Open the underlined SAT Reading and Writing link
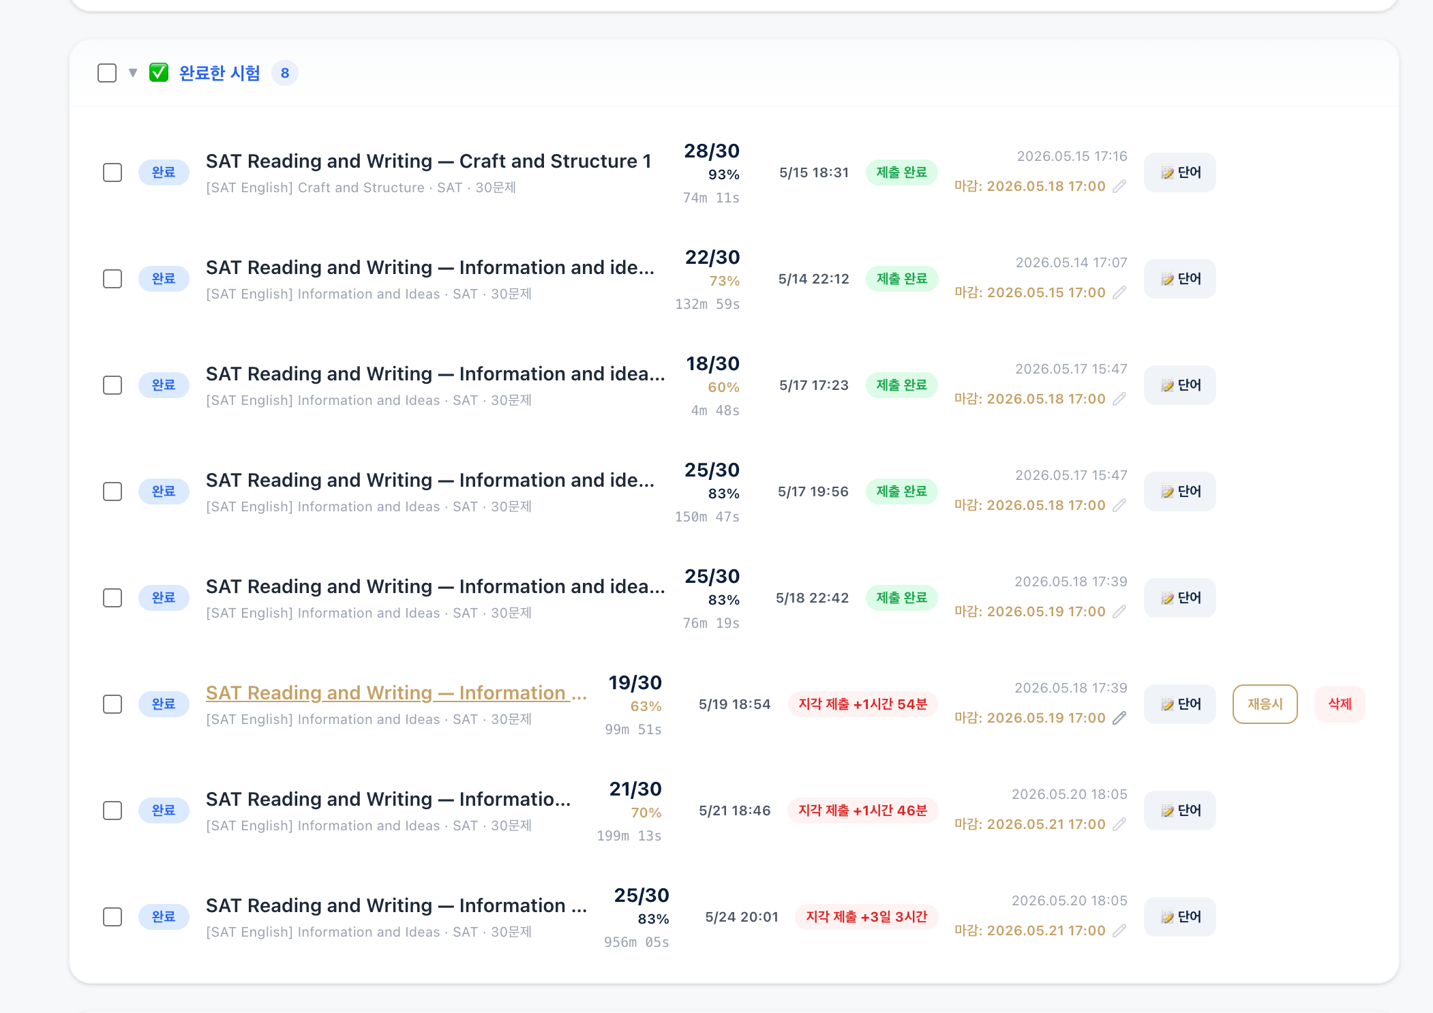1433x1013 pixels. [396, 693]
